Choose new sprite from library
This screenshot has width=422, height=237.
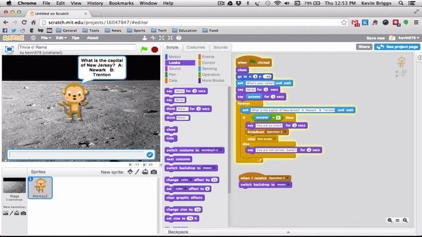[130, 172]
